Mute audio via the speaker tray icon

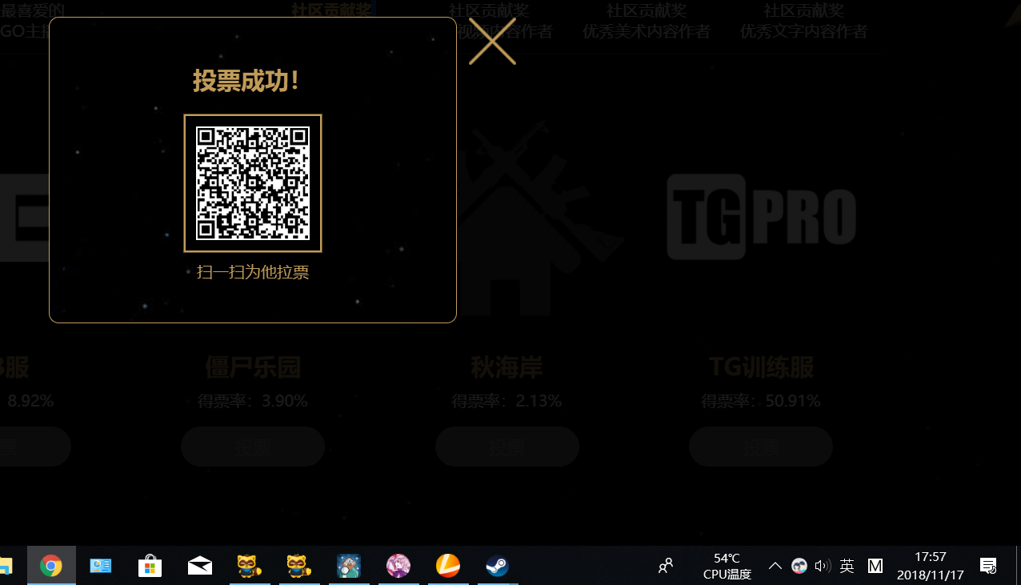click(x=822, y=566)
